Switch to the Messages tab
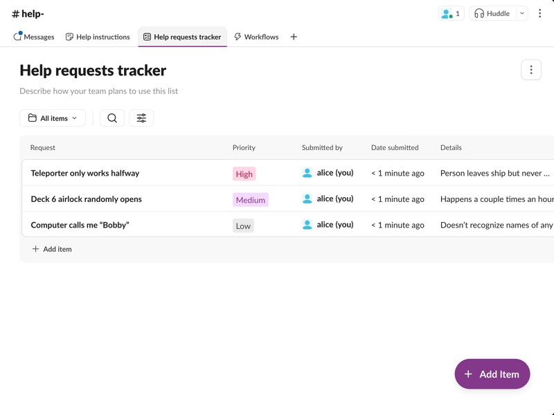This screenshot has width=554, height=415. point(34,37)
